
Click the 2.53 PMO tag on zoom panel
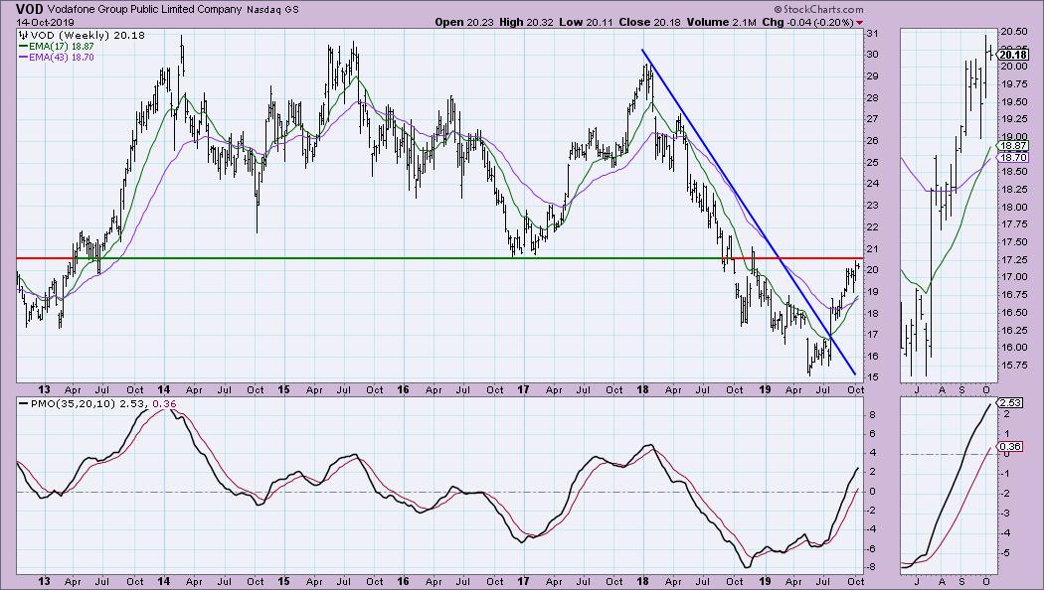1010,403
